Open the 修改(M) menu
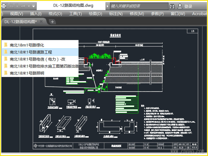This screenshot has height=156, width=208. (x=137, y=14)
